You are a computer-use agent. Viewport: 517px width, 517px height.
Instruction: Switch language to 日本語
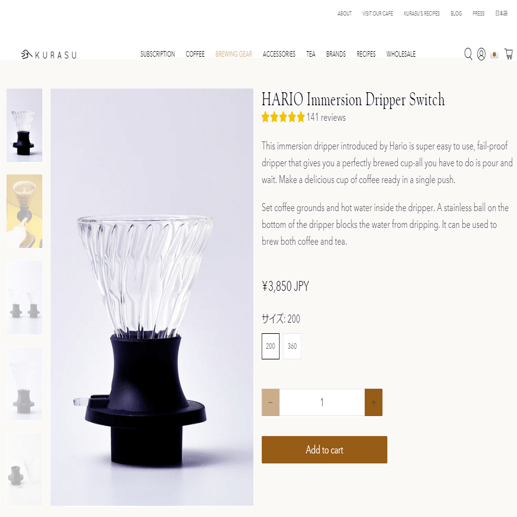pyautogui.click(x=501, y=13)
